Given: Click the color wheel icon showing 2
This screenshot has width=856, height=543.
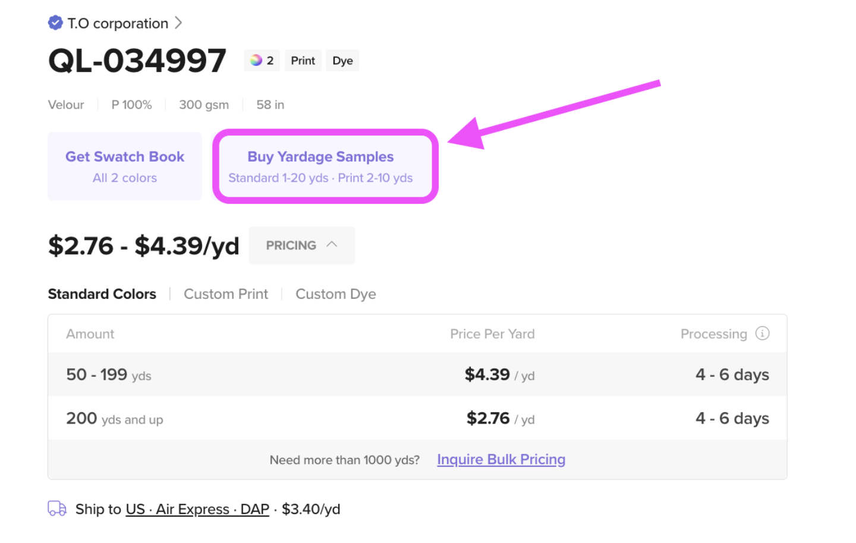Looking at the screenshot, I should coord(256,60).
